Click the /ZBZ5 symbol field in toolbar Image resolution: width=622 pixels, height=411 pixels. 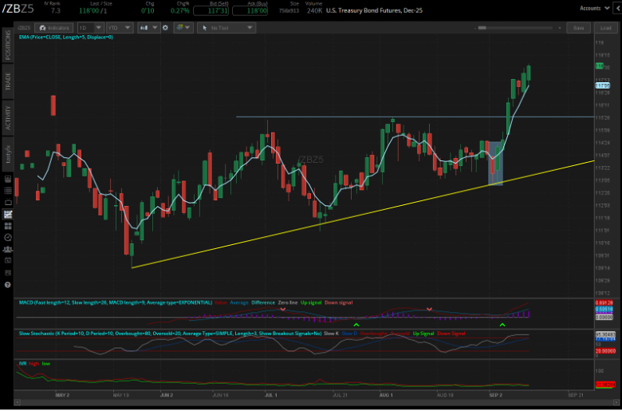coord(24,28)
